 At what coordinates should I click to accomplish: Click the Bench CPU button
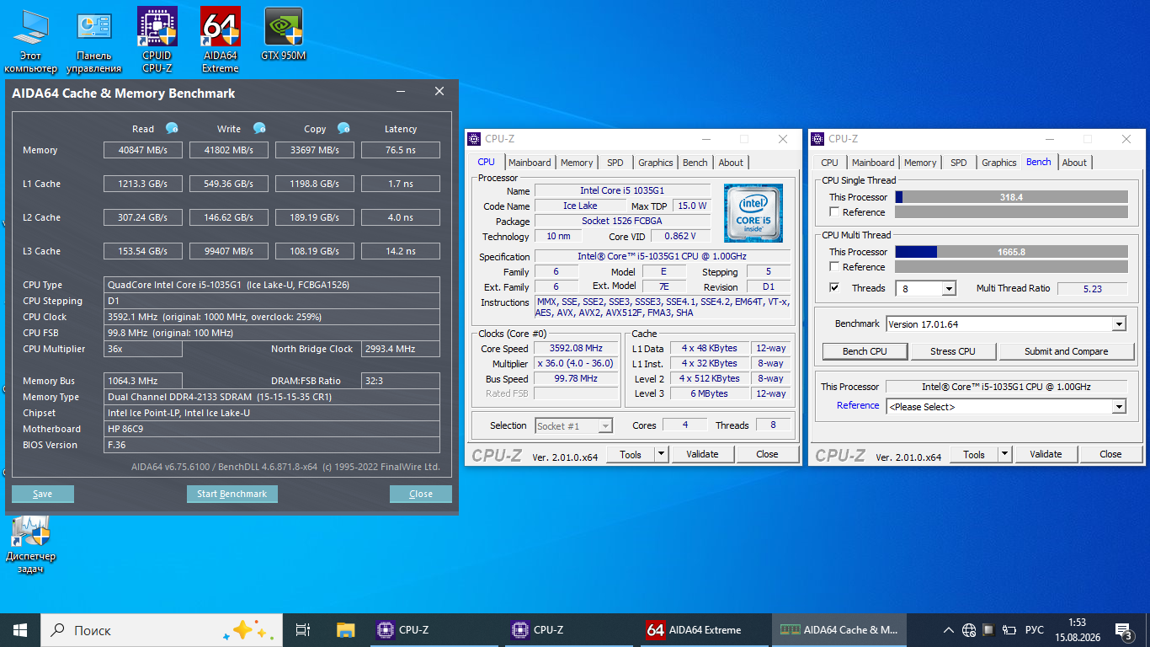865,351
